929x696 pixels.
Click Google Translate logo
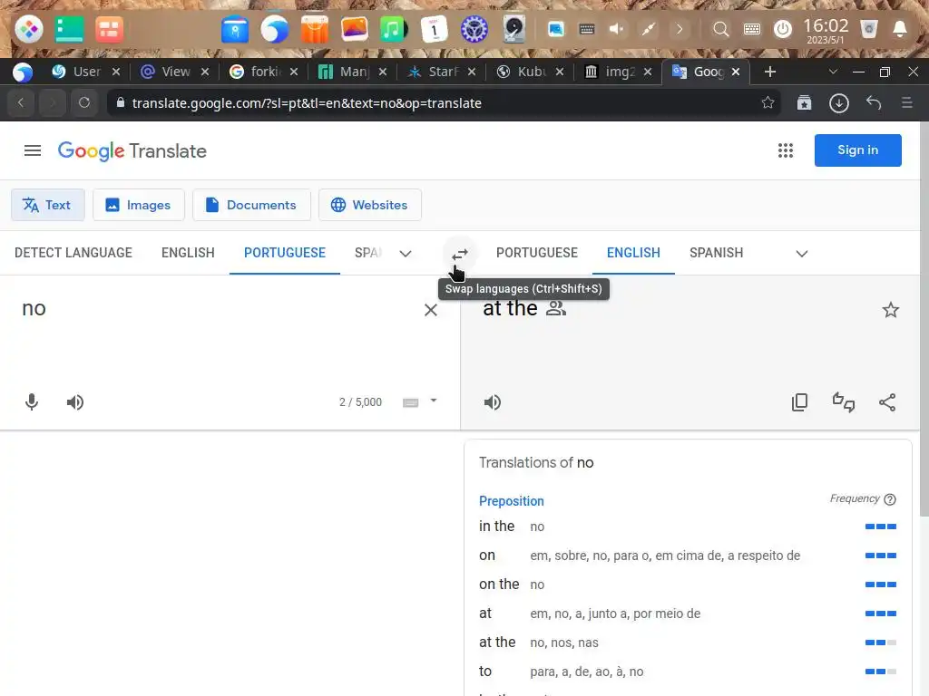[132, 151]
